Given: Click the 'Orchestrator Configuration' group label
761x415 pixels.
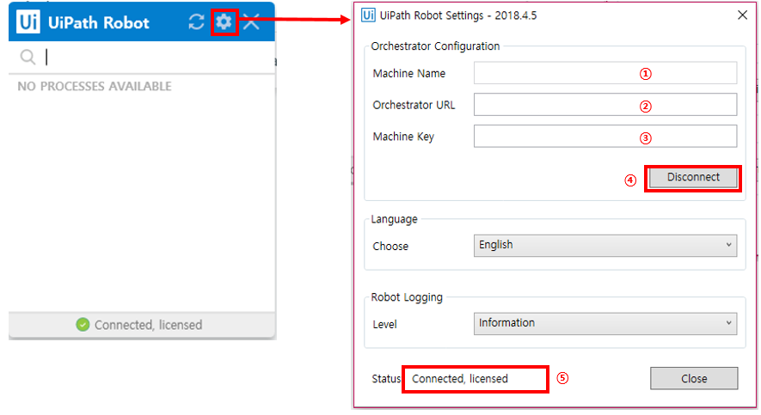Looking at the screenshot, I should coord(435,46).
